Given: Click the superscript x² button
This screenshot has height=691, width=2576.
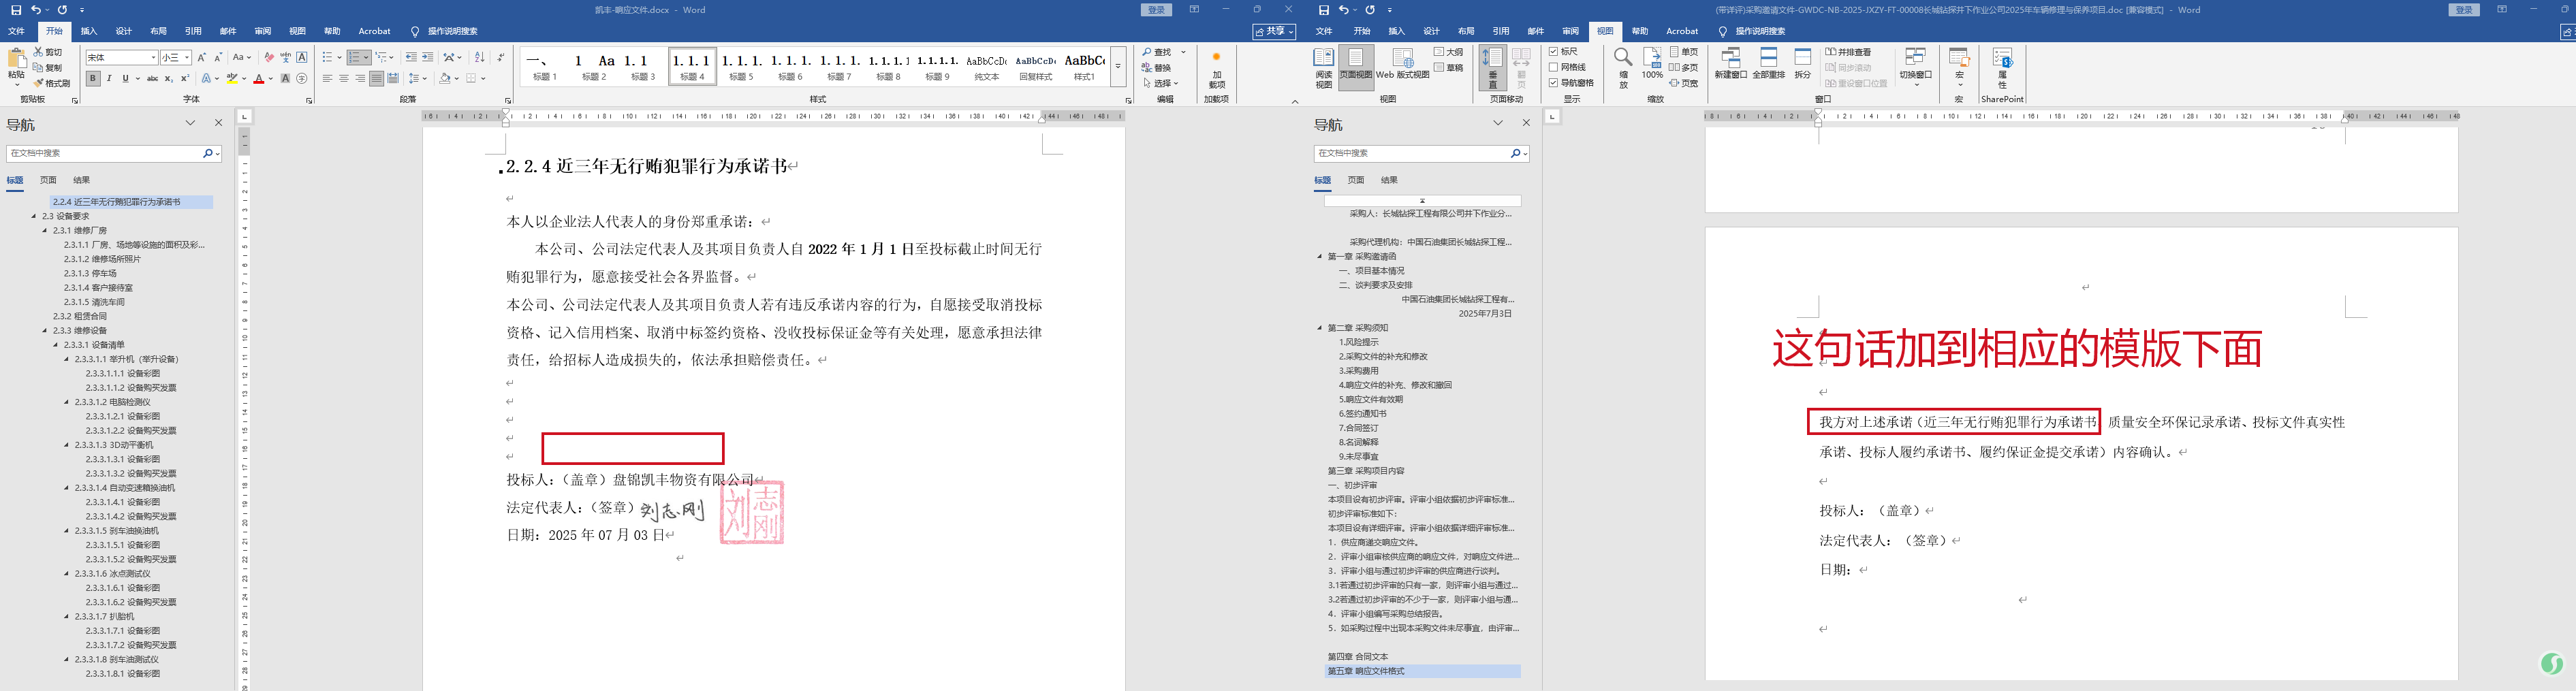Looking at the screenshot, I should (184, 78).
